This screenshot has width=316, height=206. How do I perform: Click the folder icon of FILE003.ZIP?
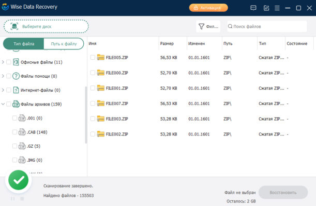pos(100,118)
